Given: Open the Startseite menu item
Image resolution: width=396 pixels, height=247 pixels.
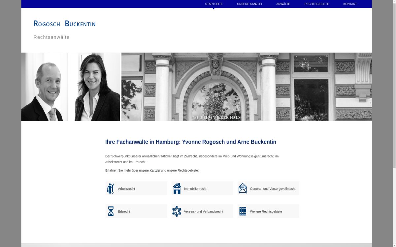Looking at the screenshot, I should pyautogui.click(x=214, y=4).
